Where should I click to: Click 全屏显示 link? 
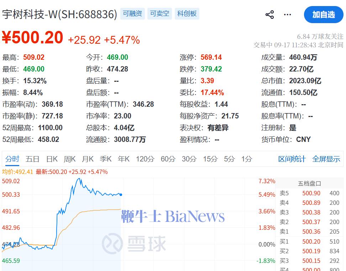326,159
